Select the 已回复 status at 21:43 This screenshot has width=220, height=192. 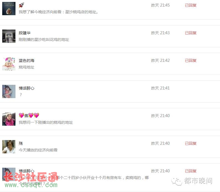[191, 33]
